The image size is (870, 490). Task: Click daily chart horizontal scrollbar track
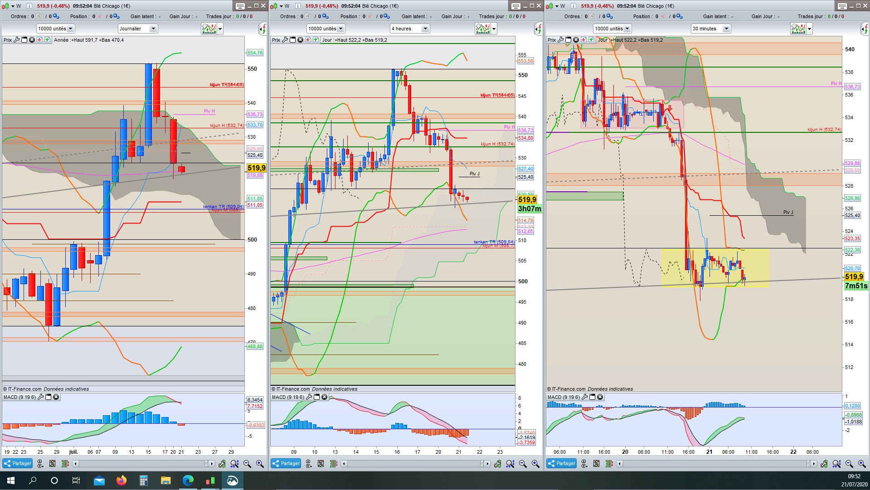point(144,464)
